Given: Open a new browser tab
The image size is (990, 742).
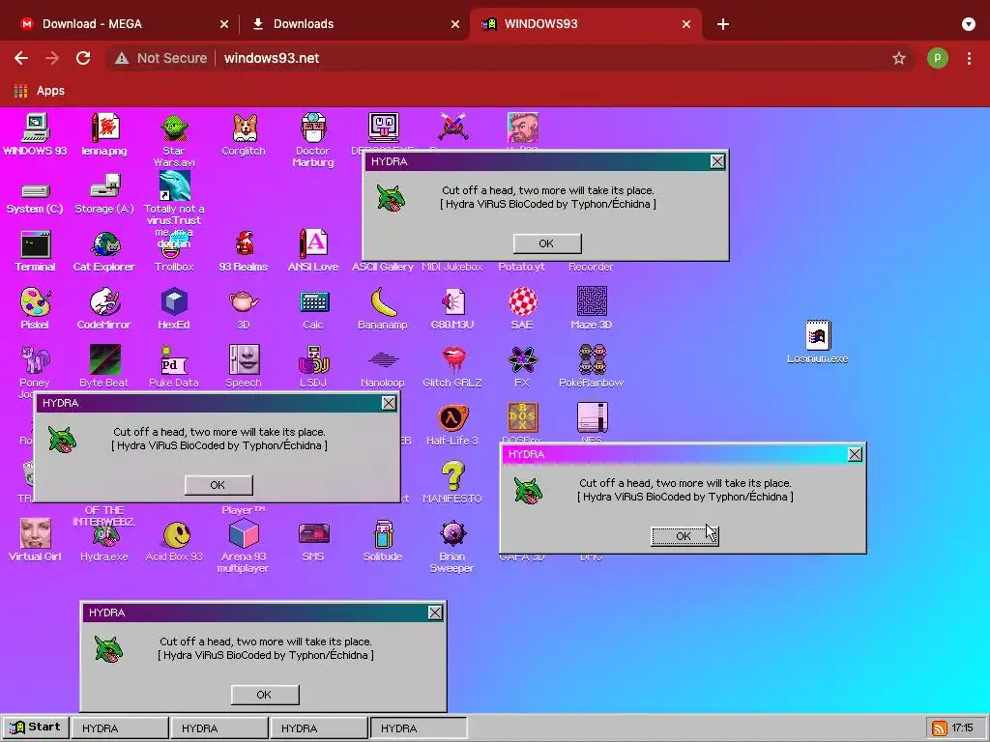Looking at the screenshot, I should pos(723,24).
